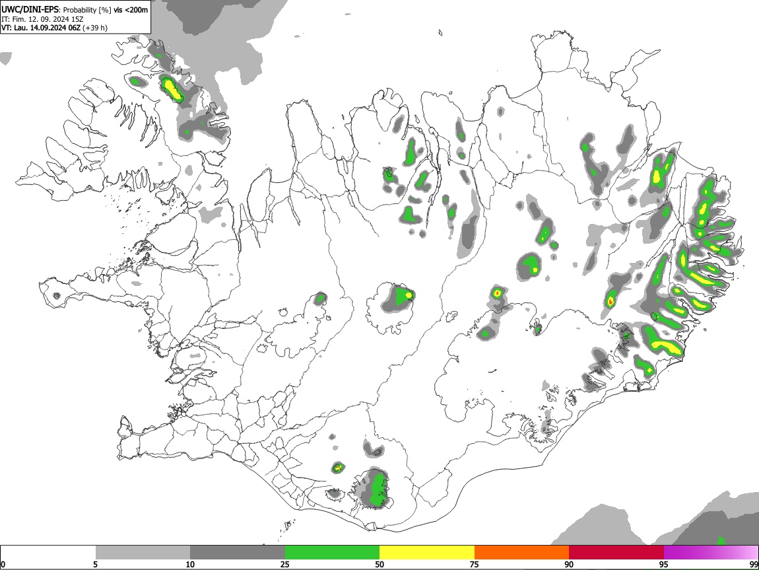Click the light gray 5–10% legend swatch
Image resolution: width=759 pixels, height=570 pixels.
pyautogui.click(x=143, y=552)
